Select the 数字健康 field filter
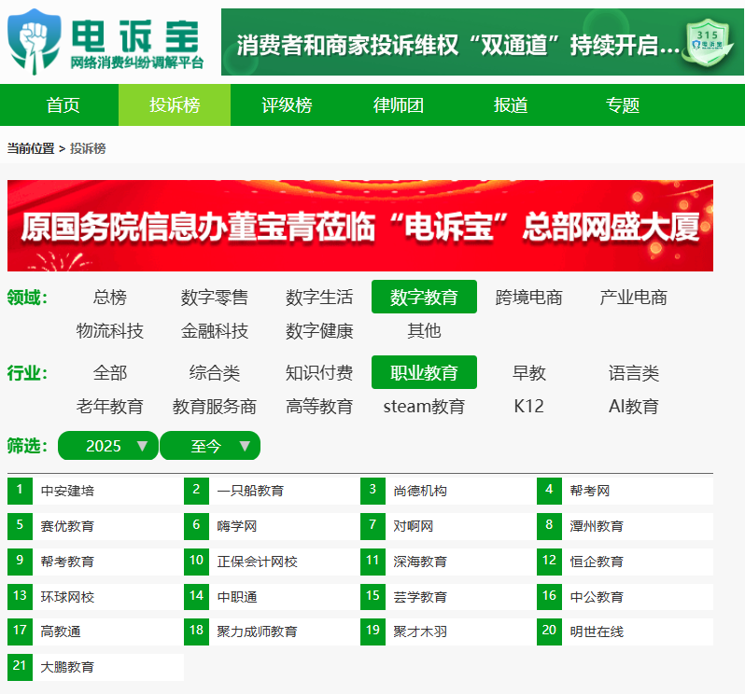This screenshot has height=694, width=745. (x=319, y=330)
